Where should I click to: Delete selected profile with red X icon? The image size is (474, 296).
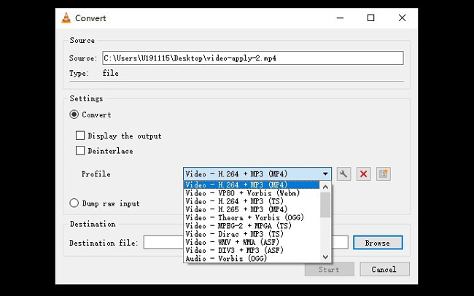pyautogui.click(x=363, y=174)
